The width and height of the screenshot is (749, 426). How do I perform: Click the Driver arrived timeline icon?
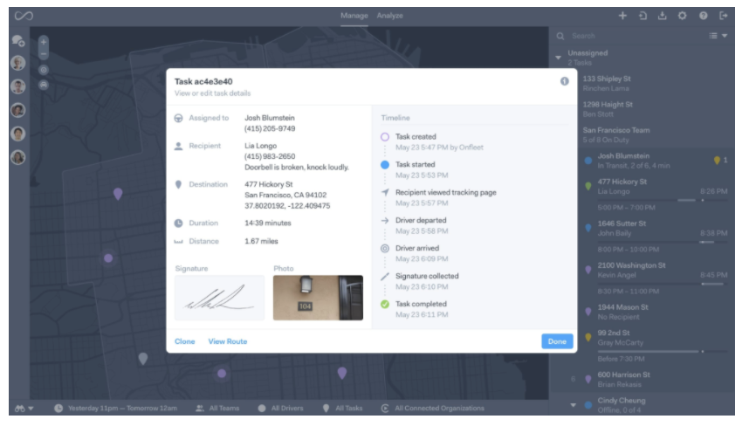pos(384,248)
